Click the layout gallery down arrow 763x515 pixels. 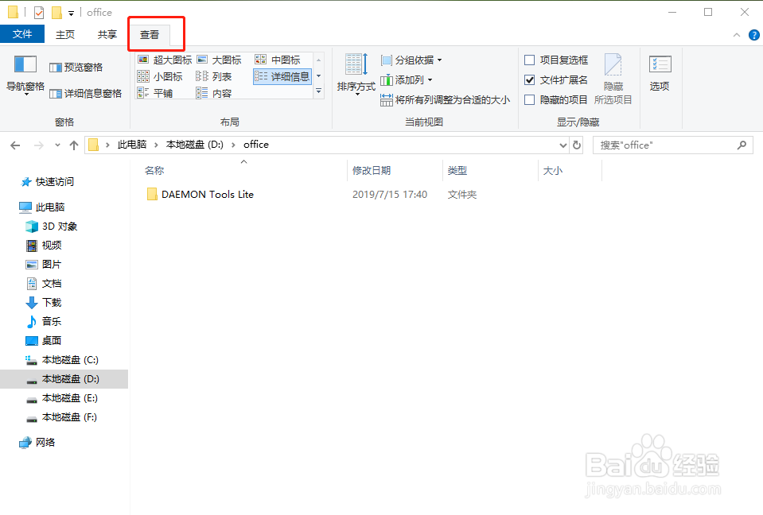click(x=319, y=76)
